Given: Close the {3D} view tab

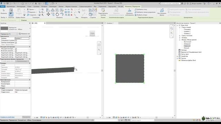Looking at the screenshot, I should pyautogui.click(x=45, y=23).
